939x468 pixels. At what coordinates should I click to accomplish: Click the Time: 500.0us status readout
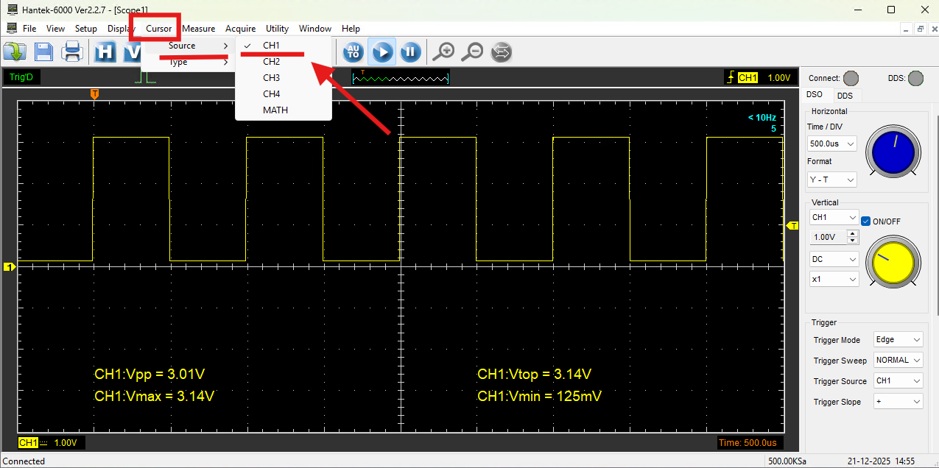pos(748,442)
